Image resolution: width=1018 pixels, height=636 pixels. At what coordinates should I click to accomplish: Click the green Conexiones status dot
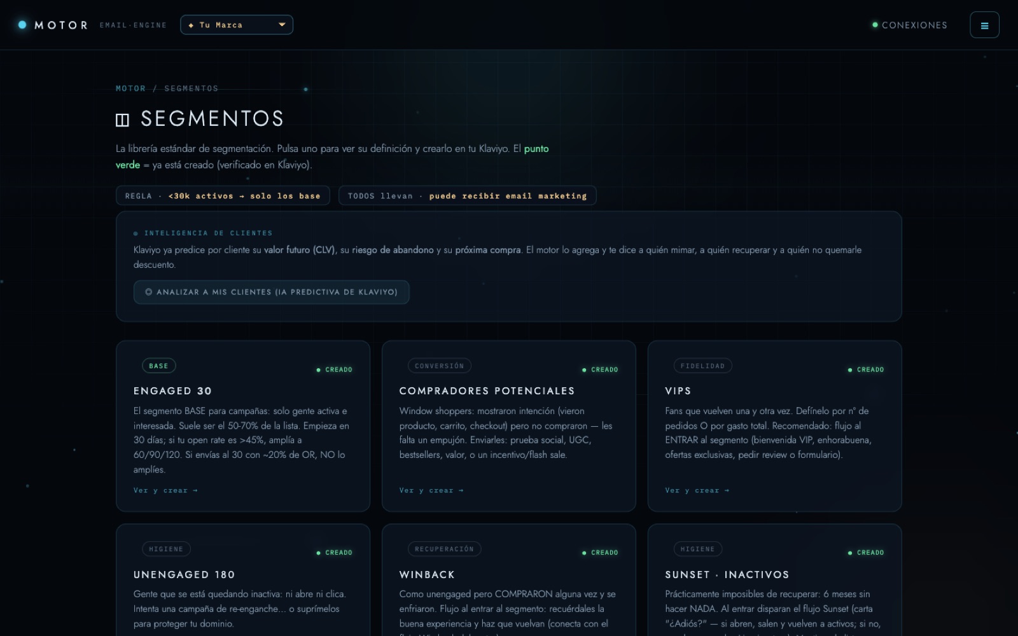[x=875, y=25]
